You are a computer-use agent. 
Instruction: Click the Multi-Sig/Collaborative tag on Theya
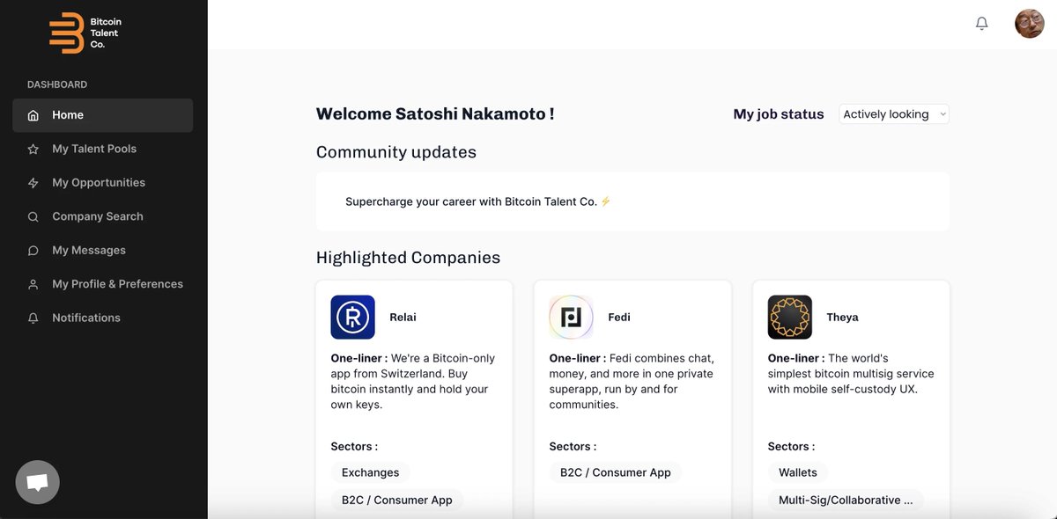point(846,500)
